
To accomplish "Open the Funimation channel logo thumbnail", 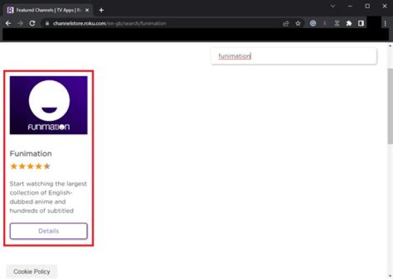I will click(49, 105).
